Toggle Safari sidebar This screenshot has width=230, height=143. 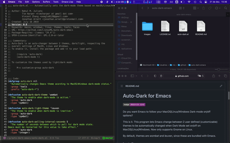[x=132, y=76]
